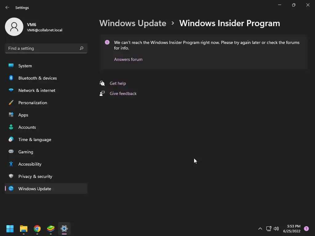Screen dimensions: 315x236
Task: Click the Get help headset icon
Action: (x=102, y=83)
